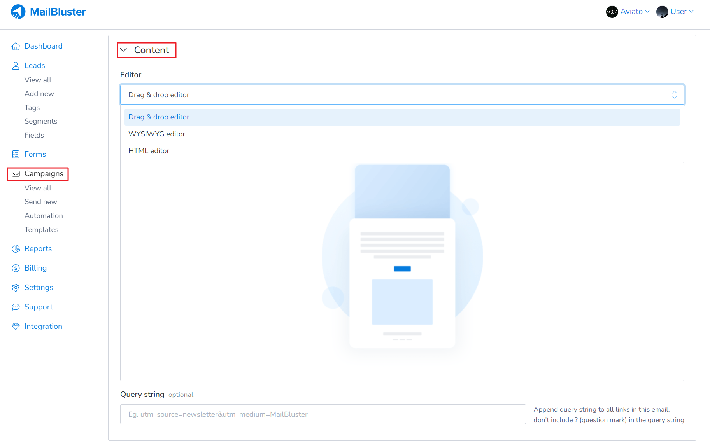Click the MailBluster brand name

point(58,12)
